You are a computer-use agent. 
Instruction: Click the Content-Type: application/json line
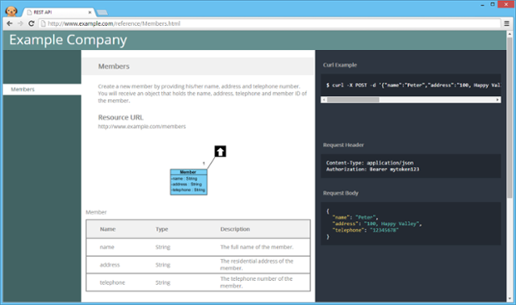tap(370, 163)
